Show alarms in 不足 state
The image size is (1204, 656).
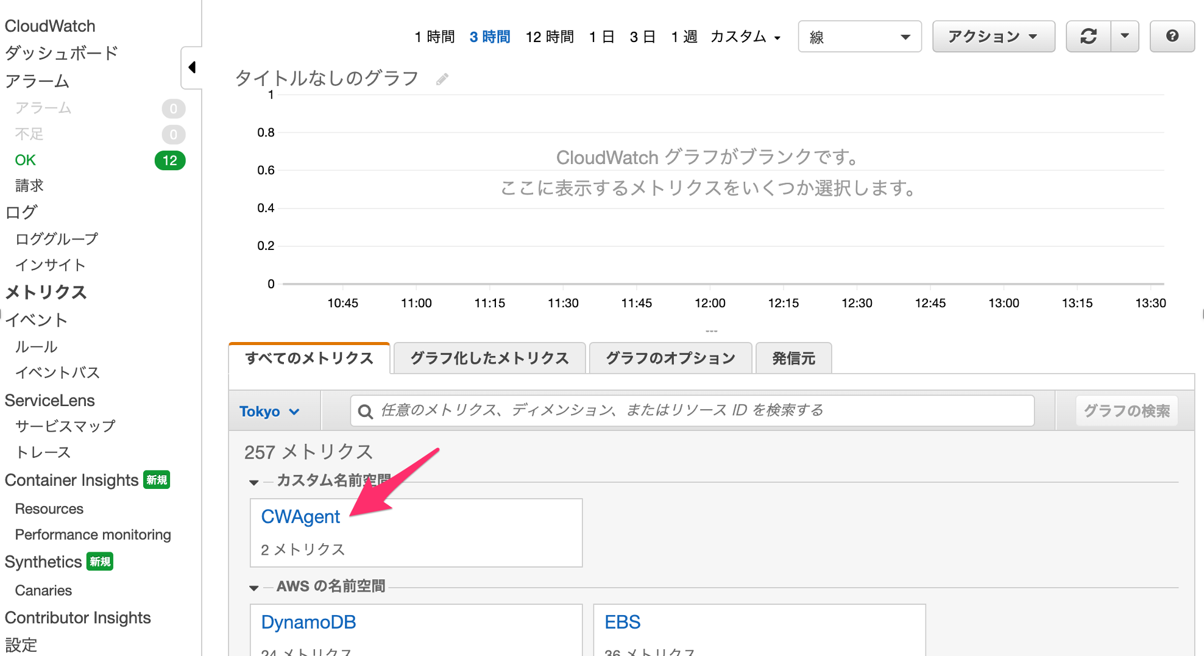[x=29, y=134]
